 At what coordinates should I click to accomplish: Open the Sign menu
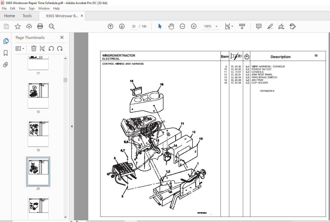(x=32, y=8)
